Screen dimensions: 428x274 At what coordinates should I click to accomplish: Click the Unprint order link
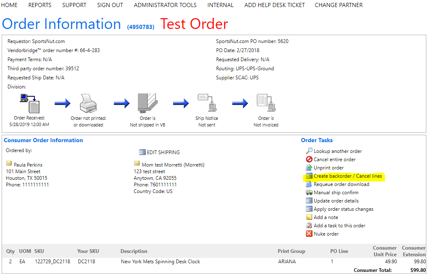pos(329,168)
